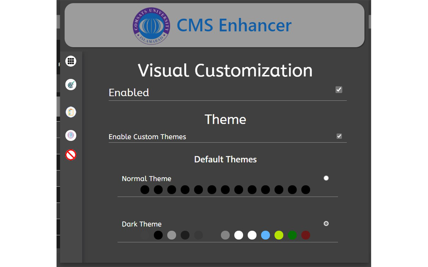Click the "Default Themes" heading
This screenshot has width=428, height=267.
coord(225,160)
